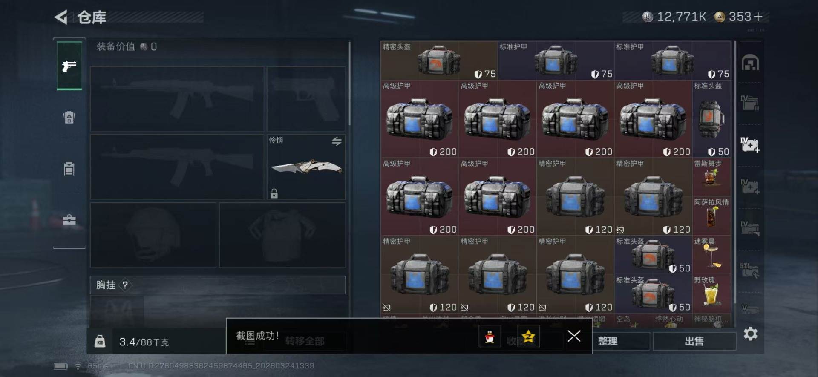Open the 胸挂 help question mark

click(x=125, y=285)
